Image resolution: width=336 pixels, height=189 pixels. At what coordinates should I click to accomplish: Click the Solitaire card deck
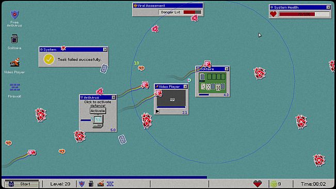(x=202, y=77)
